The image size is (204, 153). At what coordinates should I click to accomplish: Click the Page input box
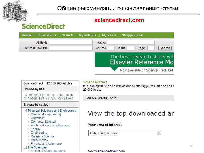coord(151,48)
